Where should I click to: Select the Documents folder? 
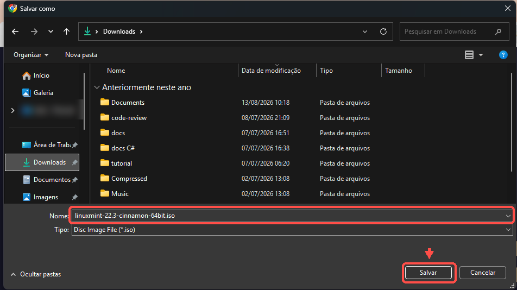tap(122, 103)
